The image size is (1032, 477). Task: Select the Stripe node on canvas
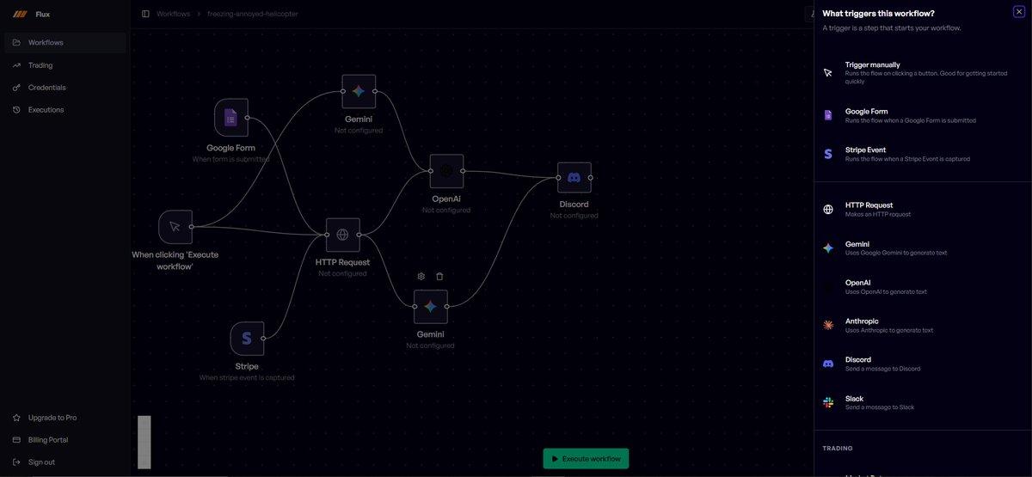click(247, 339)
